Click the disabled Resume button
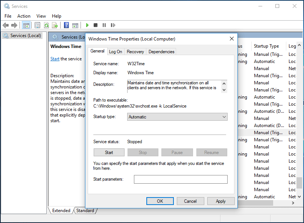304x223 pixels. pyautogui.click(x=211, y=152)
